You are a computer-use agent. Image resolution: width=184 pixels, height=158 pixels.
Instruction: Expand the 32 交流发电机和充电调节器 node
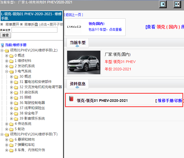pos(11,87)
